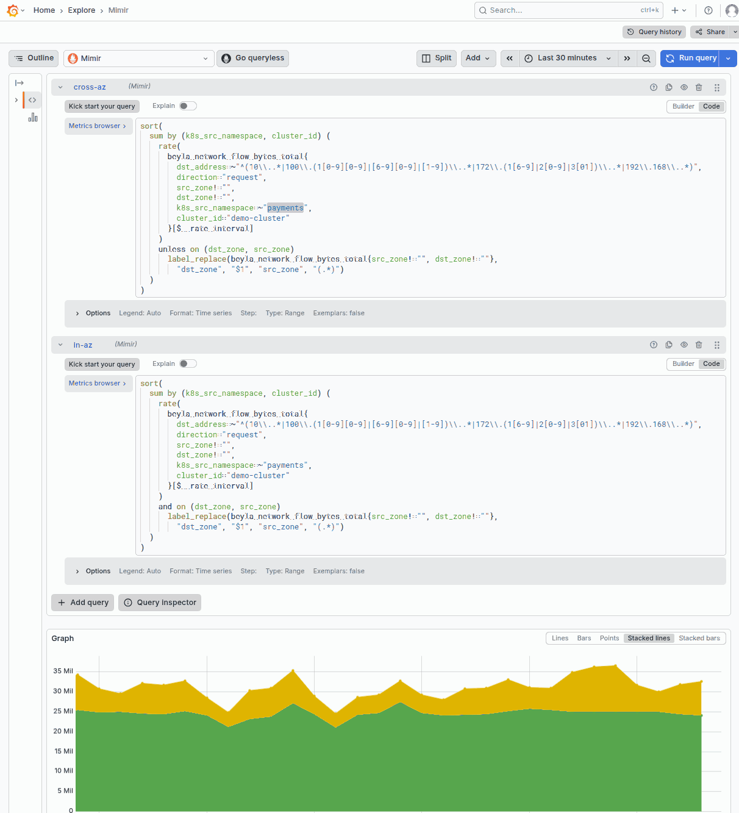Open the Mimir data source picker
The width and height of the screenshot is (739, 813).
[x=139, y=59]
